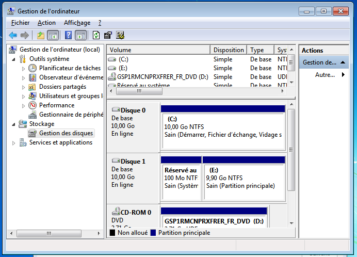Click the Properties toolbar icon
The image size is (357, 257).
point(108,35)
